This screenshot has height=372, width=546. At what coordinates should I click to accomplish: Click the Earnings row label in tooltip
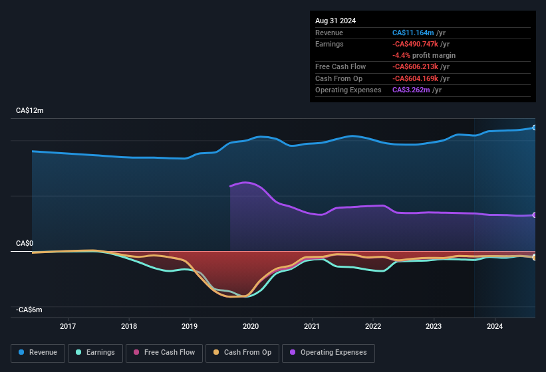click(329, 44)
